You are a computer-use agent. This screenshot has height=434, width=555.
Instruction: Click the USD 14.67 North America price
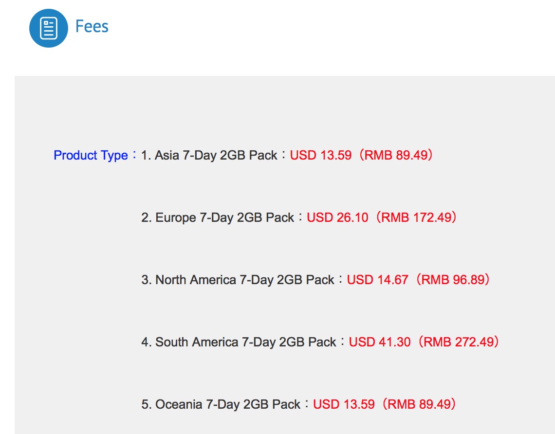tap(377, 280)
